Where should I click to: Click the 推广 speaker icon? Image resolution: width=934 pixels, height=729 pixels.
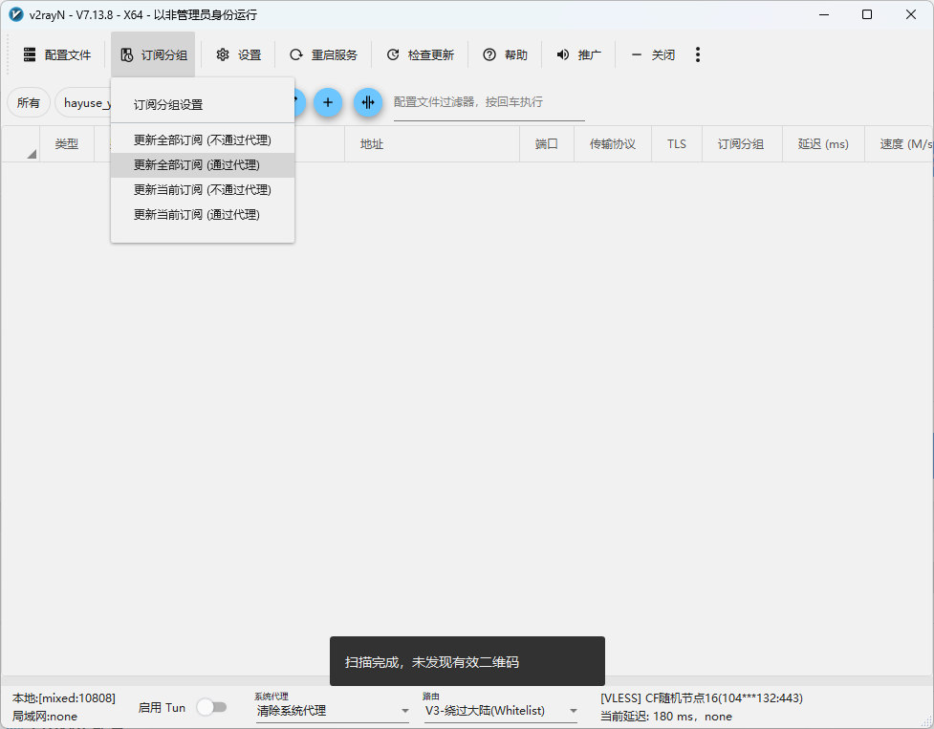coord(563,55)
